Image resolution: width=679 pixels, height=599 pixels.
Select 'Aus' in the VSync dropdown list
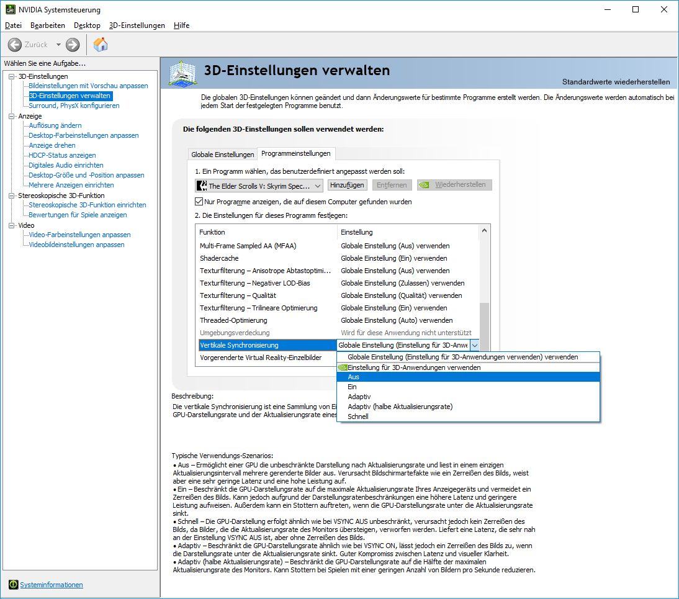[468, 377]
